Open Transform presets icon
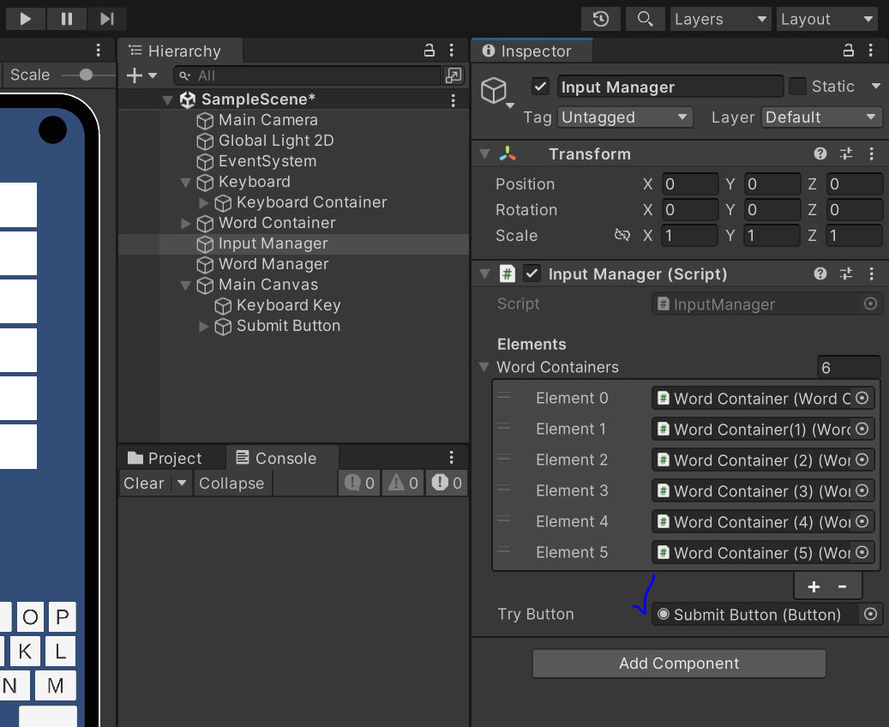The height and width of the screenshot is (727, 889). click(846, 153)
